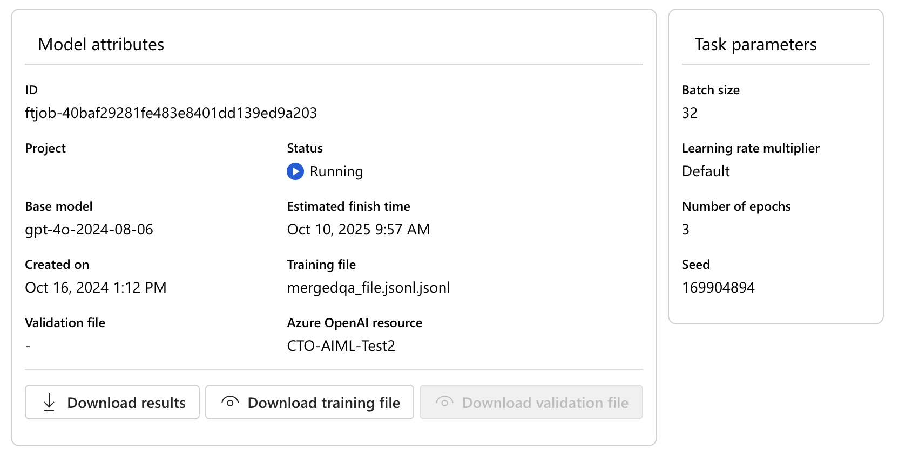
Task: Click the Model attributes heading
Action: coord(101,44)
